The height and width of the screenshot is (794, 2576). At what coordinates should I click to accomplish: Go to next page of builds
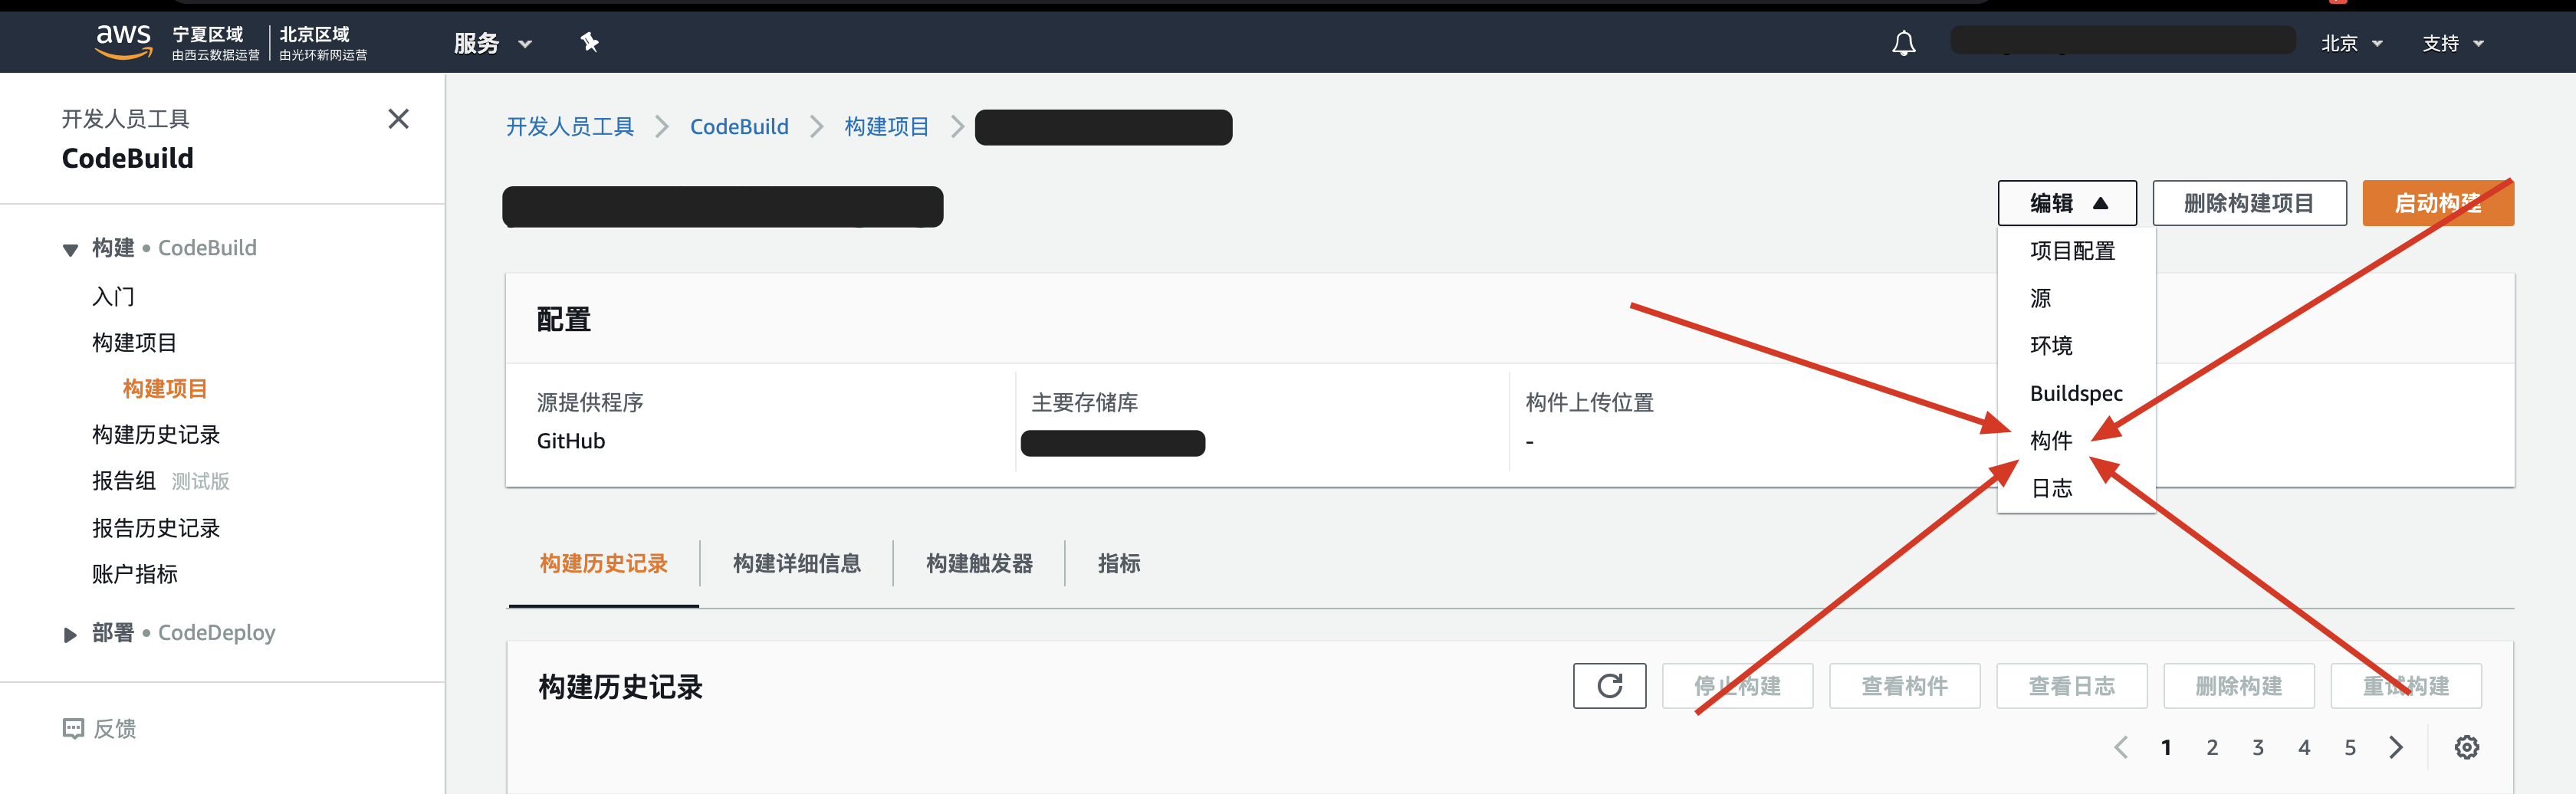(2395, 747)
